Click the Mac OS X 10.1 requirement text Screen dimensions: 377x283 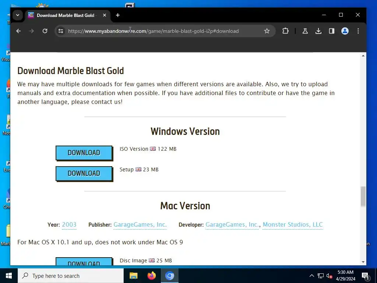click(x=100, y=242)
